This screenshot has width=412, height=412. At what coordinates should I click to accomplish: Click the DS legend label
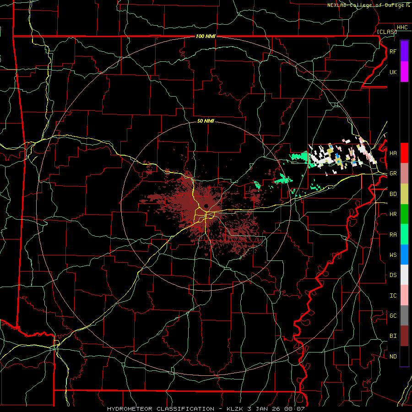393,275
